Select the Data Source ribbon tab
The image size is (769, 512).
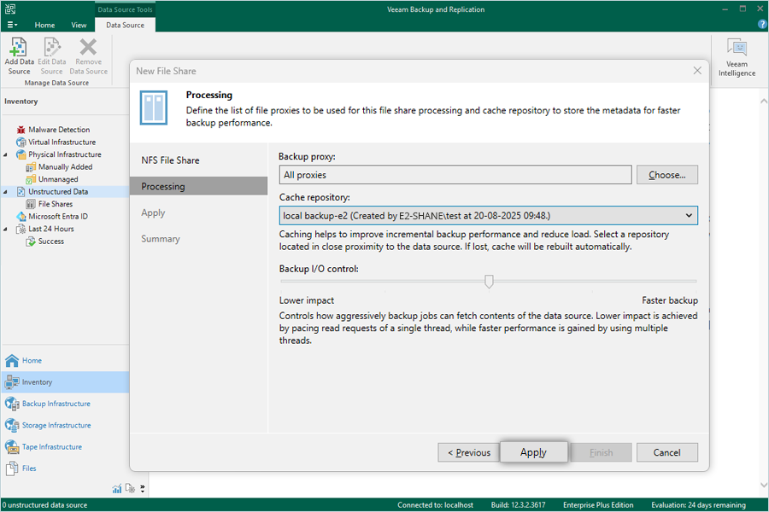125,25
